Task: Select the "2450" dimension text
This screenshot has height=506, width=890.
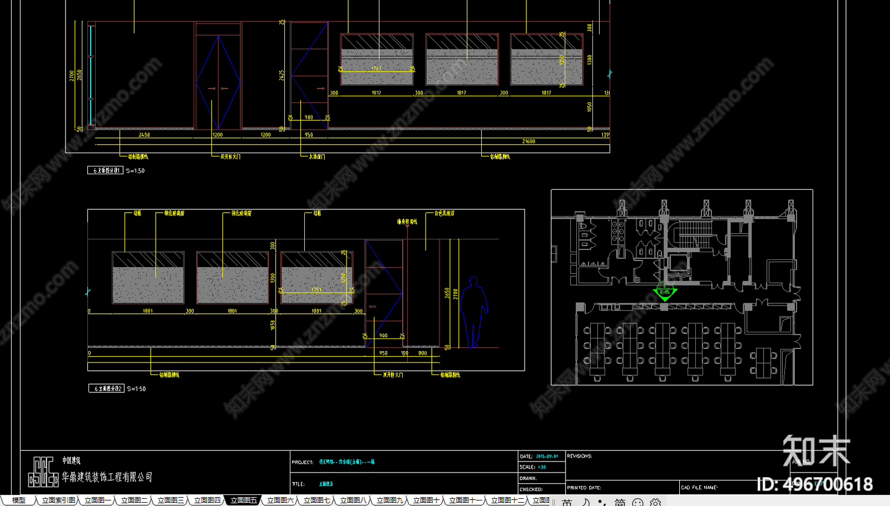Action: (x=144, y=135)
